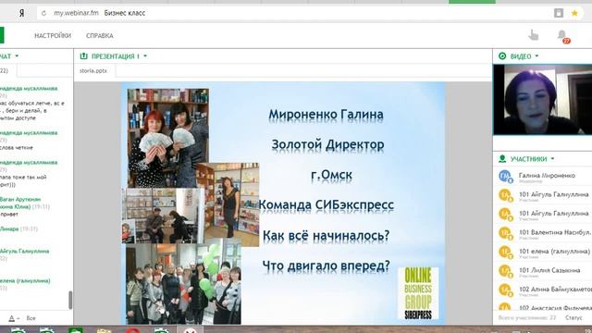Screen dimensions: 592x333
Task: Open the reader mode icon in the address bar
Action: click(559, 13)
